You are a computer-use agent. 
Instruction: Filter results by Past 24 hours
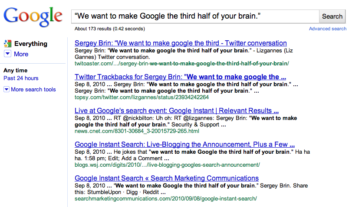point(21,78)
